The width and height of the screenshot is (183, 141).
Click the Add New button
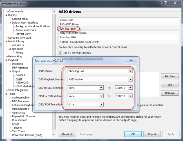[x=170, y=76]
